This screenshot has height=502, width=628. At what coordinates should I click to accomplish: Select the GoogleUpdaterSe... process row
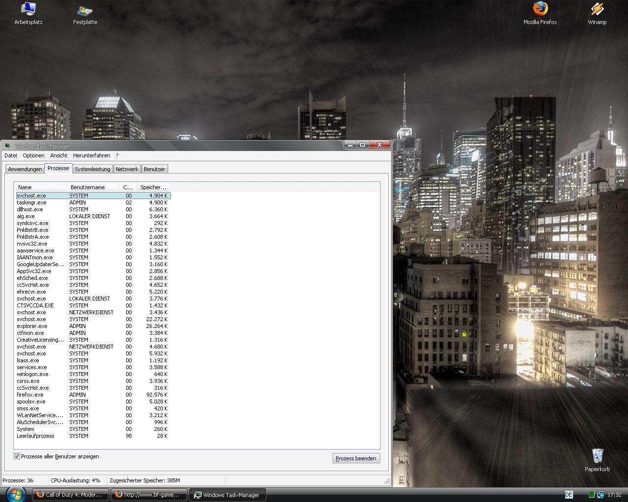pos(92,264)
